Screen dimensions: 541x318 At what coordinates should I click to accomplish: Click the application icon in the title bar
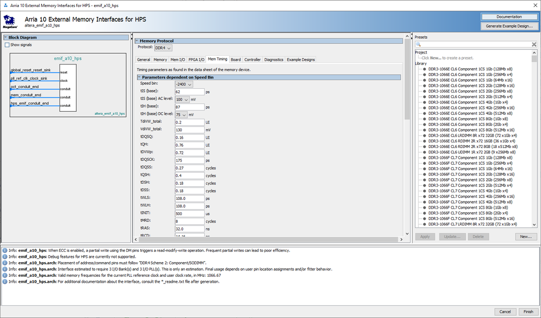(5, 4)
